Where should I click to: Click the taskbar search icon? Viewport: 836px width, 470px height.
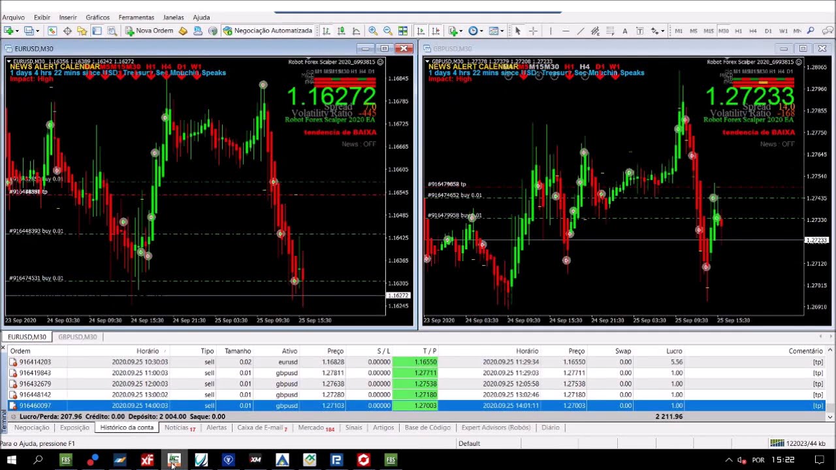pos(38,460)
